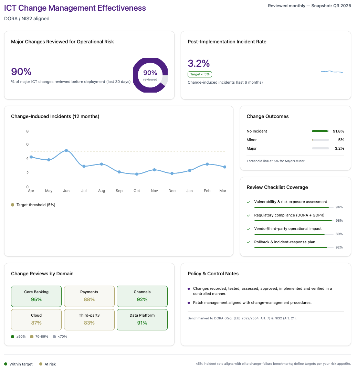Click the 91.8% No Incident value
The height and width of the screenshot is (371, 357).
pyautogui.click(x=338, y=131)
